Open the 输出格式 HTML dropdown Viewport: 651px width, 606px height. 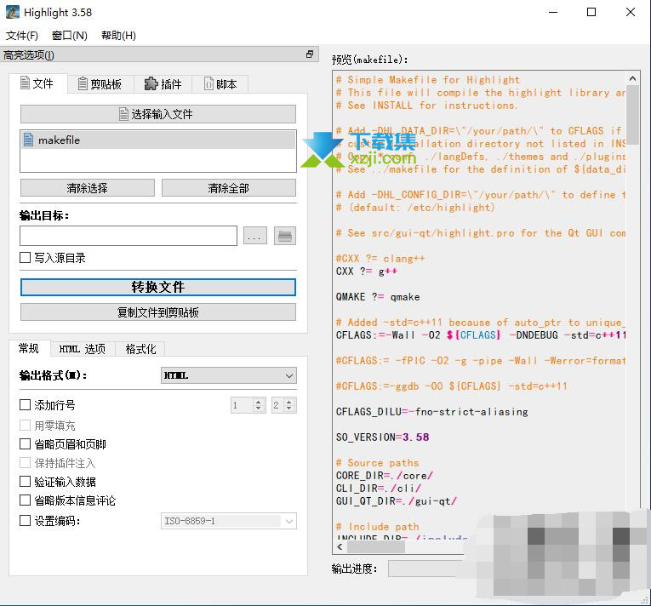click(229, 375)
